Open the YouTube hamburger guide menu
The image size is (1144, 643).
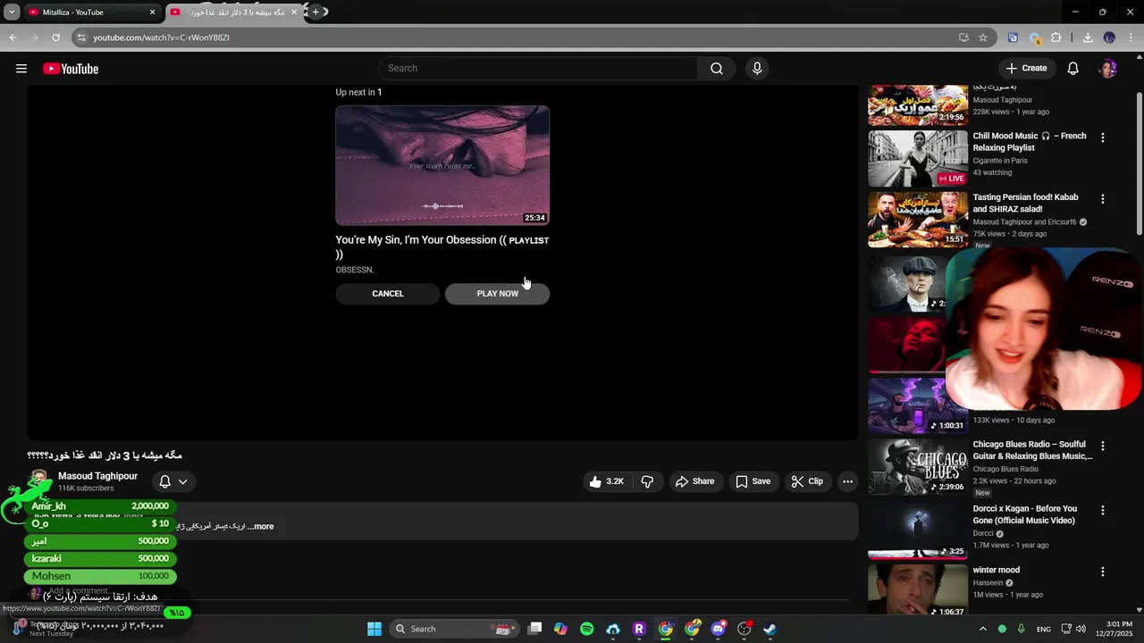tap(21, 69)
